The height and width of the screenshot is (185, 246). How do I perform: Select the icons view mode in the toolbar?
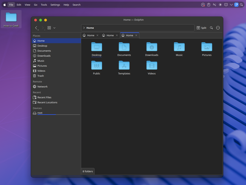tap(49, 27)
